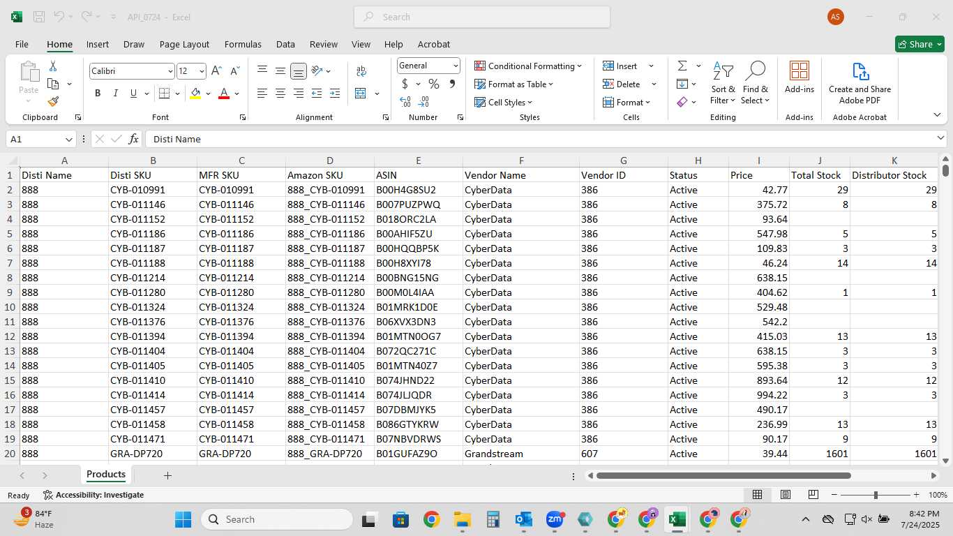Screen dimensions: 953x536
Task: Open the General number format dropdown
Action: coord(456,66)
